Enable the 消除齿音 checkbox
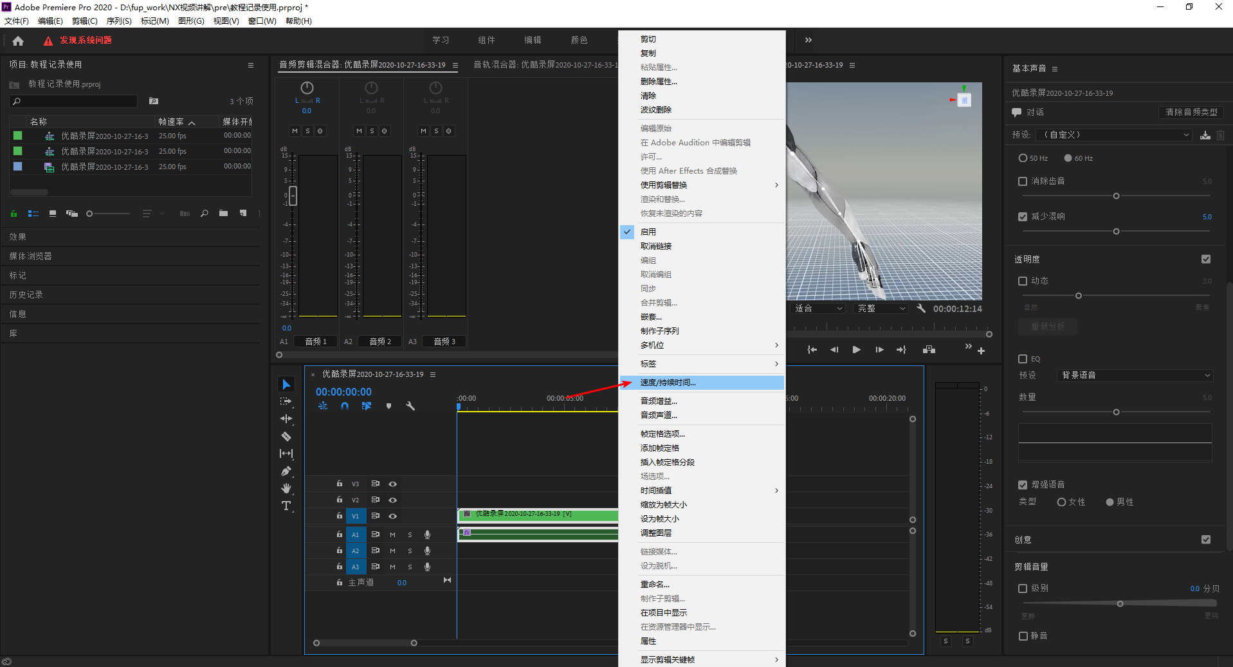 pyautogui.click(x=1023, y=181)
